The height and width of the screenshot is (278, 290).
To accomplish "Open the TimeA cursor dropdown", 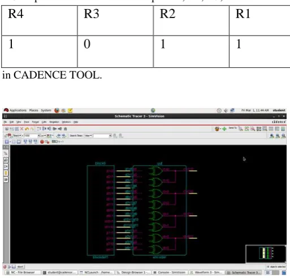I will click(x=17, y=136).
